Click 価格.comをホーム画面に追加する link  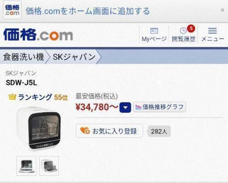click(88, 11)
